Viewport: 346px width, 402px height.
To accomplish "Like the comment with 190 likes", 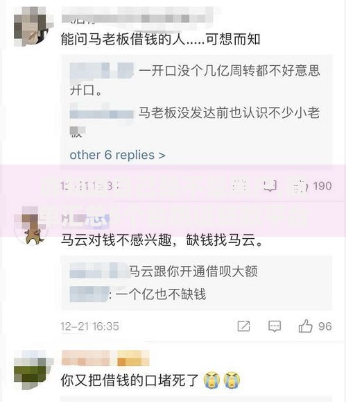I will (x=301, y=186).
